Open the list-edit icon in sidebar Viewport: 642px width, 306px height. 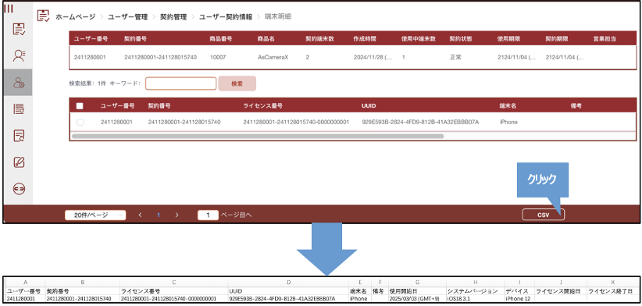click(19, 109)
